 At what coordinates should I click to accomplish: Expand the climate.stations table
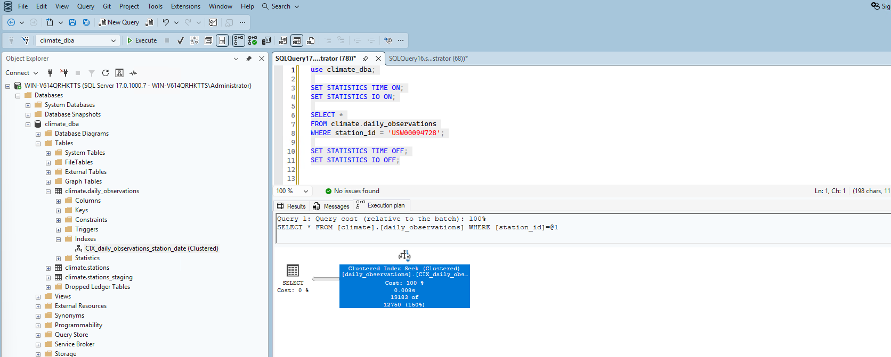tap(48, 268)
